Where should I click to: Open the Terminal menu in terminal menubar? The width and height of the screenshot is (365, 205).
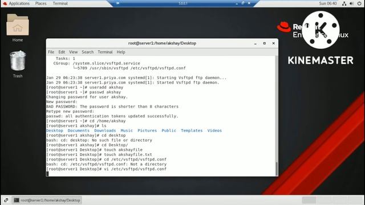coord(105,52)
